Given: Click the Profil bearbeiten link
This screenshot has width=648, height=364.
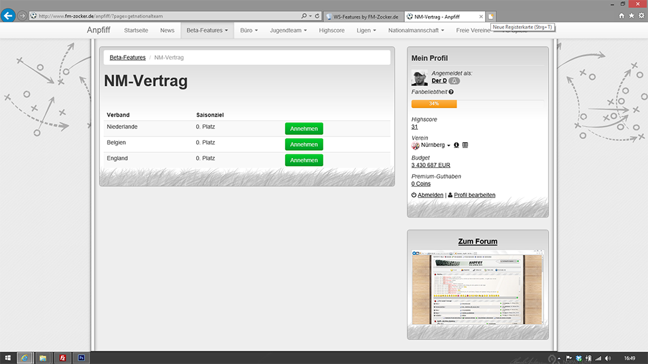Looking at the screenshot, I should pyautogui.click(x=474, y=195).
